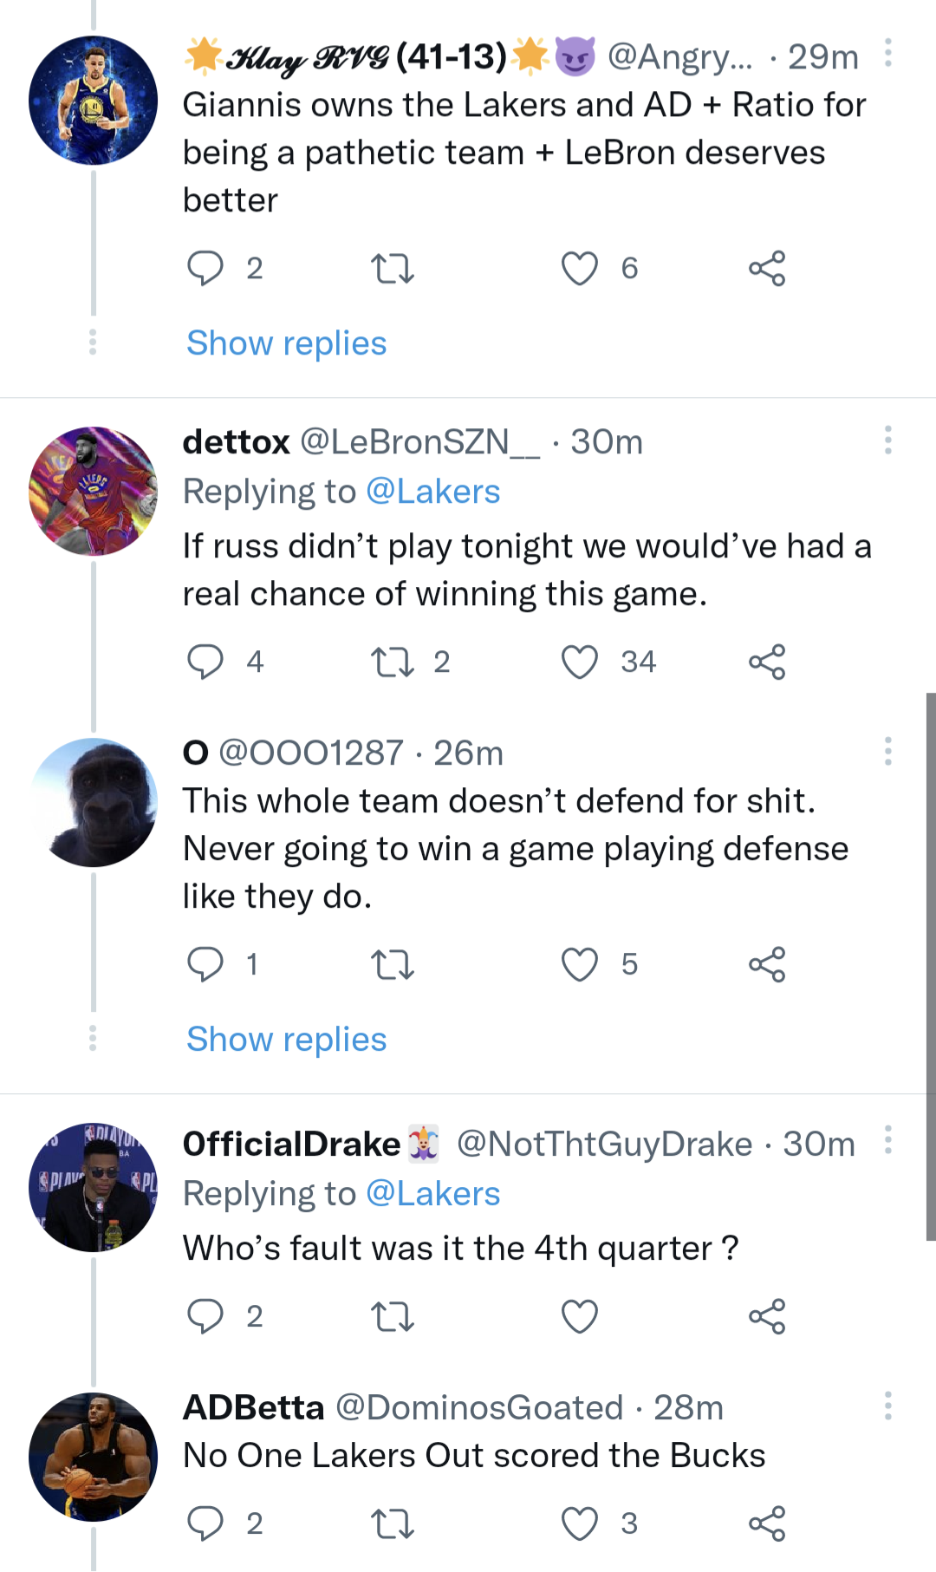Retweet ADBetta's tweet about the Bucks
Screen dimensions: 936x1572
pyautogui.click(x=392, y=1523)
